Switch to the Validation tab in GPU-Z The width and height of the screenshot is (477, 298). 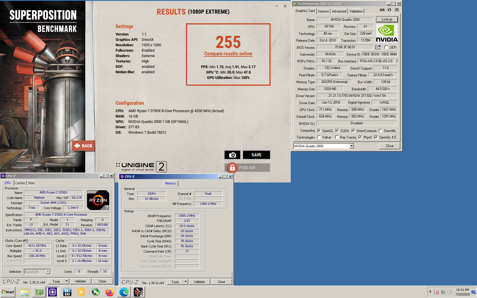[356, 11]
